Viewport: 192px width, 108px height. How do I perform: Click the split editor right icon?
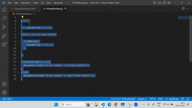tap(183, 8)
